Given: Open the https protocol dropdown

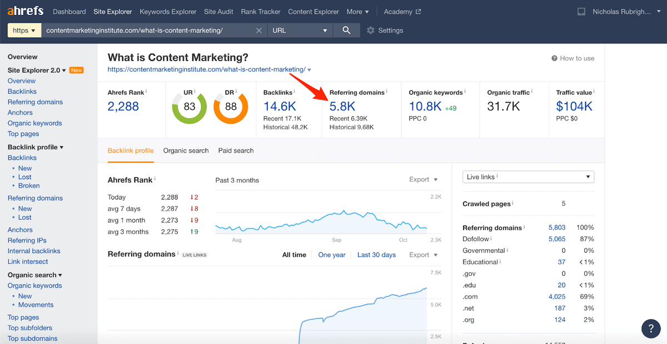Looking at the screenshot, I should click(24, 31).
